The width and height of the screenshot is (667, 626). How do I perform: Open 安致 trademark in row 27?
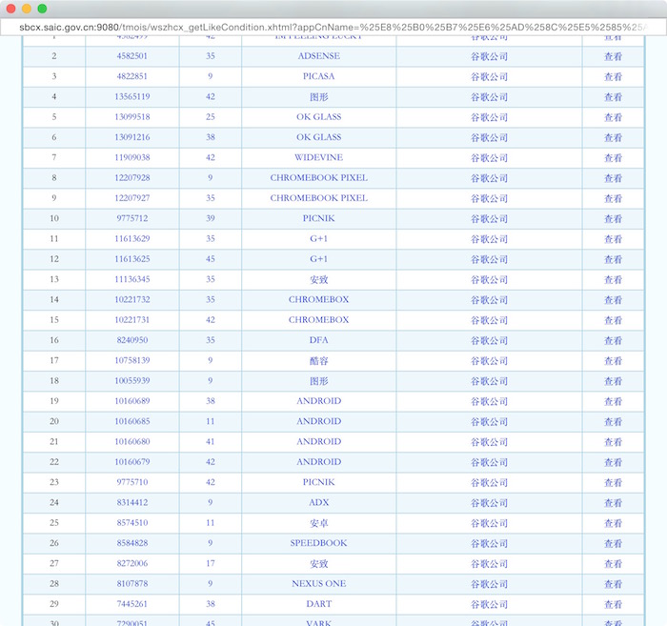[318, 564]
